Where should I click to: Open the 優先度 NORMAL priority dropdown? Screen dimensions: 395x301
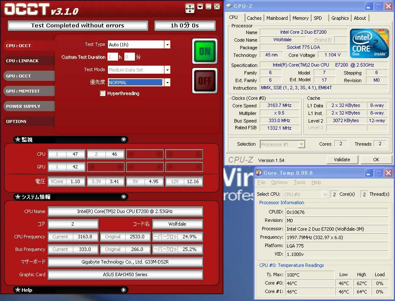(167, 82)
